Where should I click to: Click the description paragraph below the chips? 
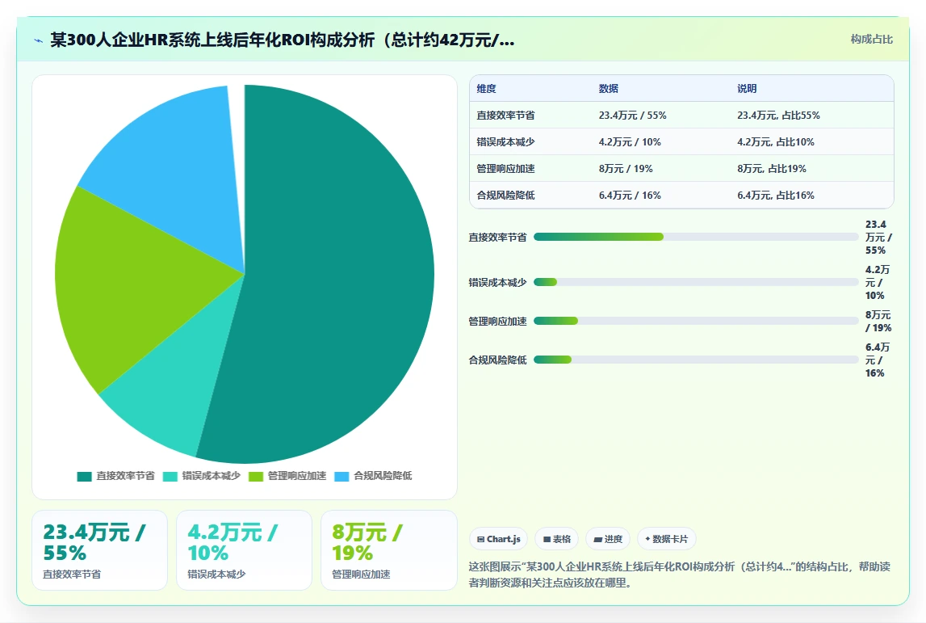tap(679, 575)
